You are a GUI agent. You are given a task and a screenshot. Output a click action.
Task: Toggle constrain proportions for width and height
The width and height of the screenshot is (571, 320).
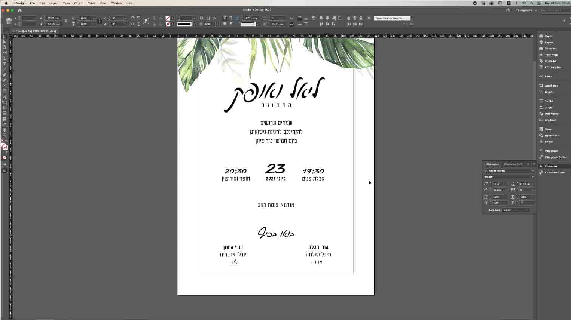(x=66, y=21)
